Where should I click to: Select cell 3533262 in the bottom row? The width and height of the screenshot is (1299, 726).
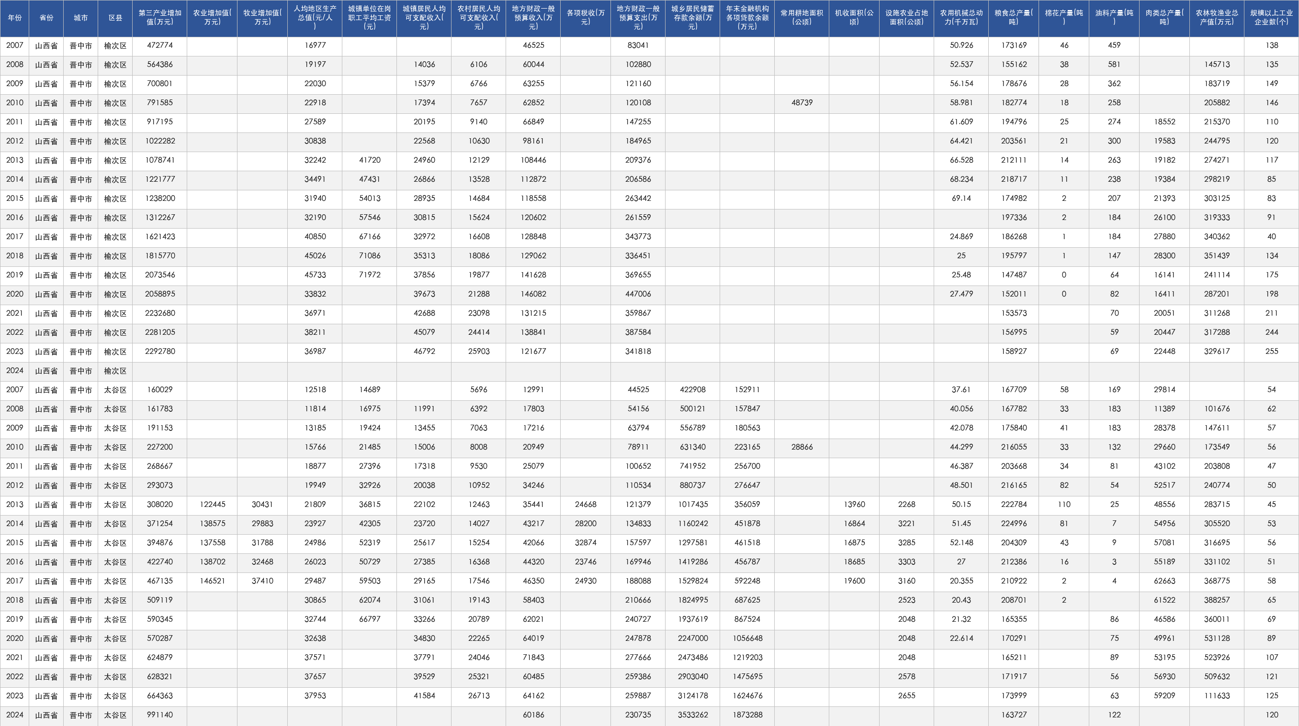693,715
